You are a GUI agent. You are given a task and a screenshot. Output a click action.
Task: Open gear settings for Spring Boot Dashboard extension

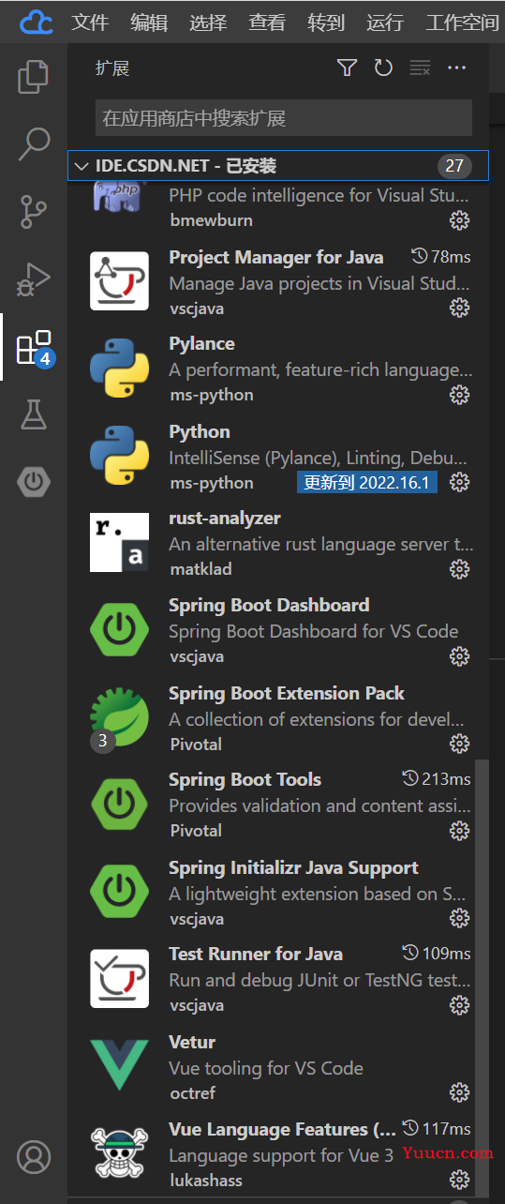459,655
